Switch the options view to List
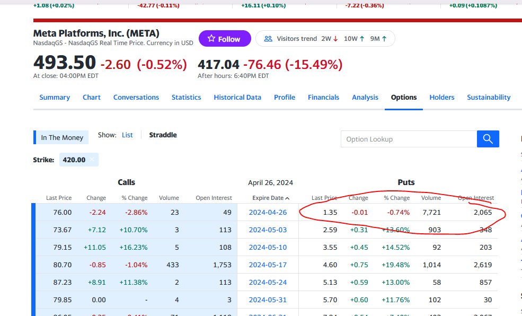 pos(127,135)
